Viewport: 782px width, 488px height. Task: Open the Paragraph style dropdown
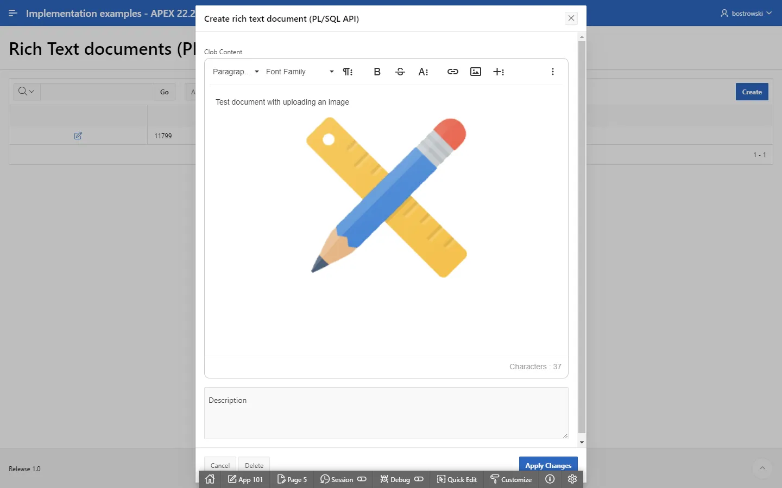pos(236,72)
